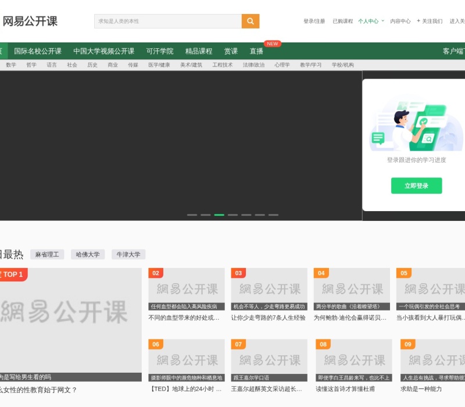Jump to fourth carousel slide indicator
The image size is (465, 407).
pyautogui.click(x=233, y=215)
